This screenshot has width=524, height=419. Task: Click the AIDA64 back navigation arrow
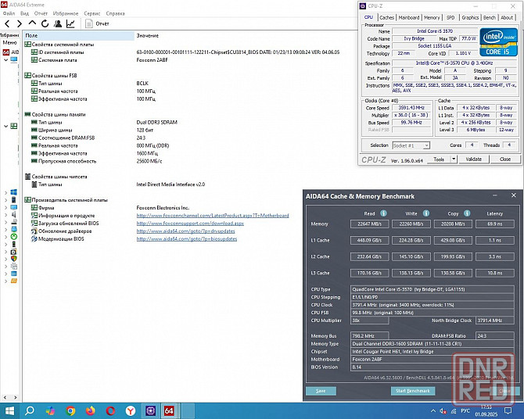tap(7, 24)
